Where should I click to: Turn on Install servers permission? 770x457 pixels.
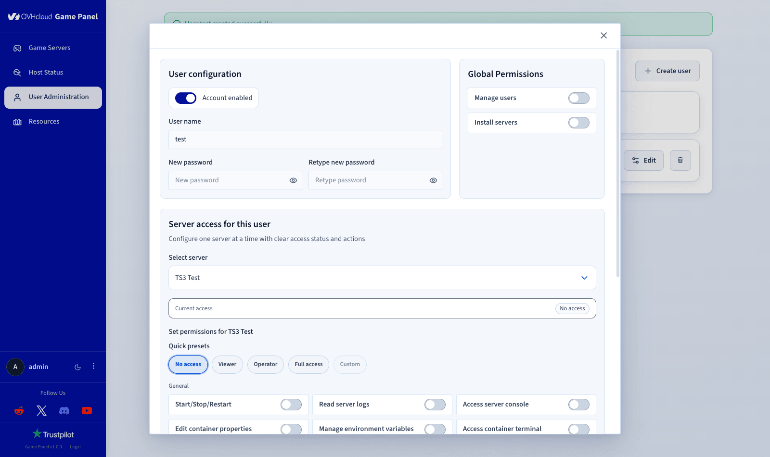(578, 123)
